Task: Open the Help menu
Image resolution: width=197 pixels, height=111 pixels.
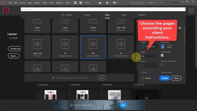Action: click(x=67, y=3)
